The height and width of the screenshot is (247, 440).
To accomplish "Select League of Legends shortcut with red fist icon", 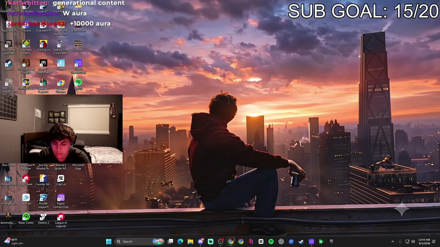I will coord(61,221).
